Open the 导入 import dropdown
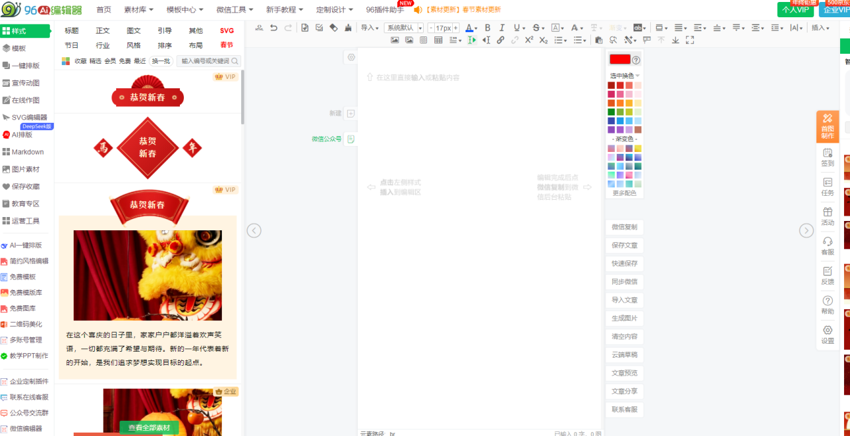Image resolution: width=850 pixels, height=436 pixels. (x=369, y=28)
